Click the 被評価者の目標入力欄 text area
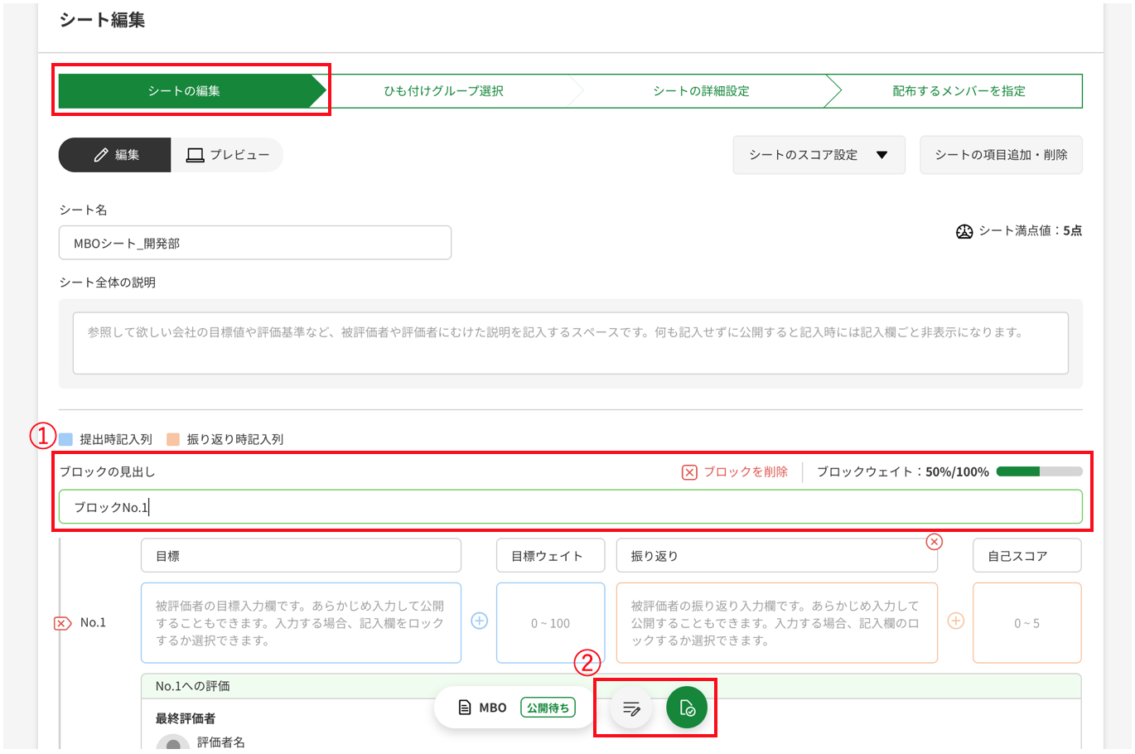The height and width of the screenshot is (754, 1135). point(301,623)
